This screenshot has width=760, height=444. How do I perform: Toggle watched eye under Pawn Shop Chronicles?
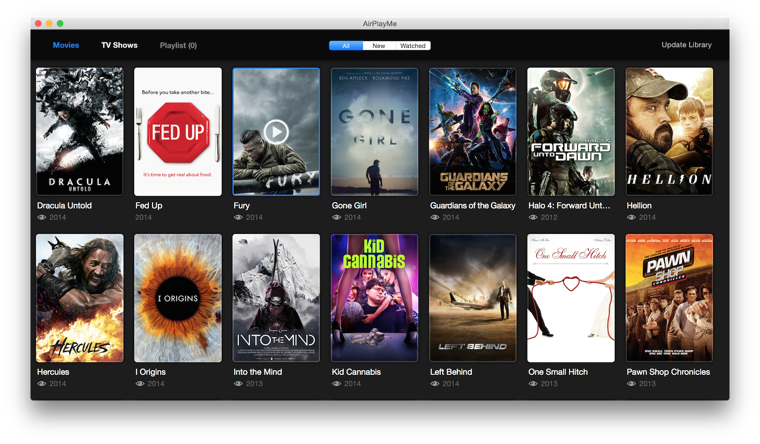pyautogui.click(x=631, y=384)
